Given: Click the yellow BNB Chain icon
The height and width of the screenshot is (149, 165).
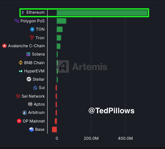Looking at the screenshot, I should click(x=20, y=63).
